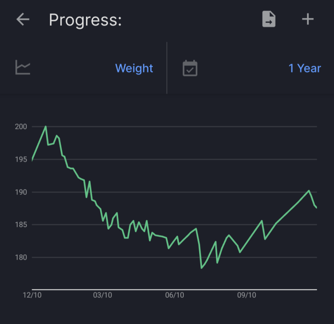The image size is (334, 324).
Task: Select the 03/10 date label
Action: point(102,295)
